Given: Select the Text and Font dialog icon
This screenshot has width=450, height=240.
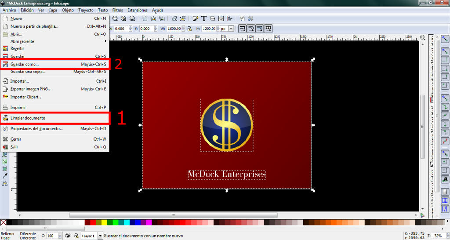Looking at the screenshot, I should click(204, 18).
